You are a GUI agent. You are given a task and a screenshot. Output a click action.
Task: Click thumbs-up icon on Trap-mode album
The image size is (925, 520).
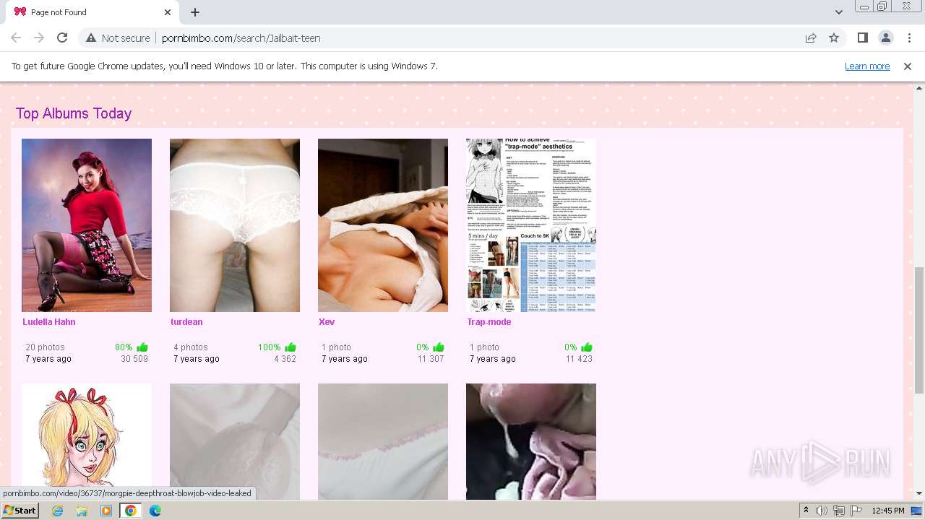pyautogui.click(x=587, y=347)
